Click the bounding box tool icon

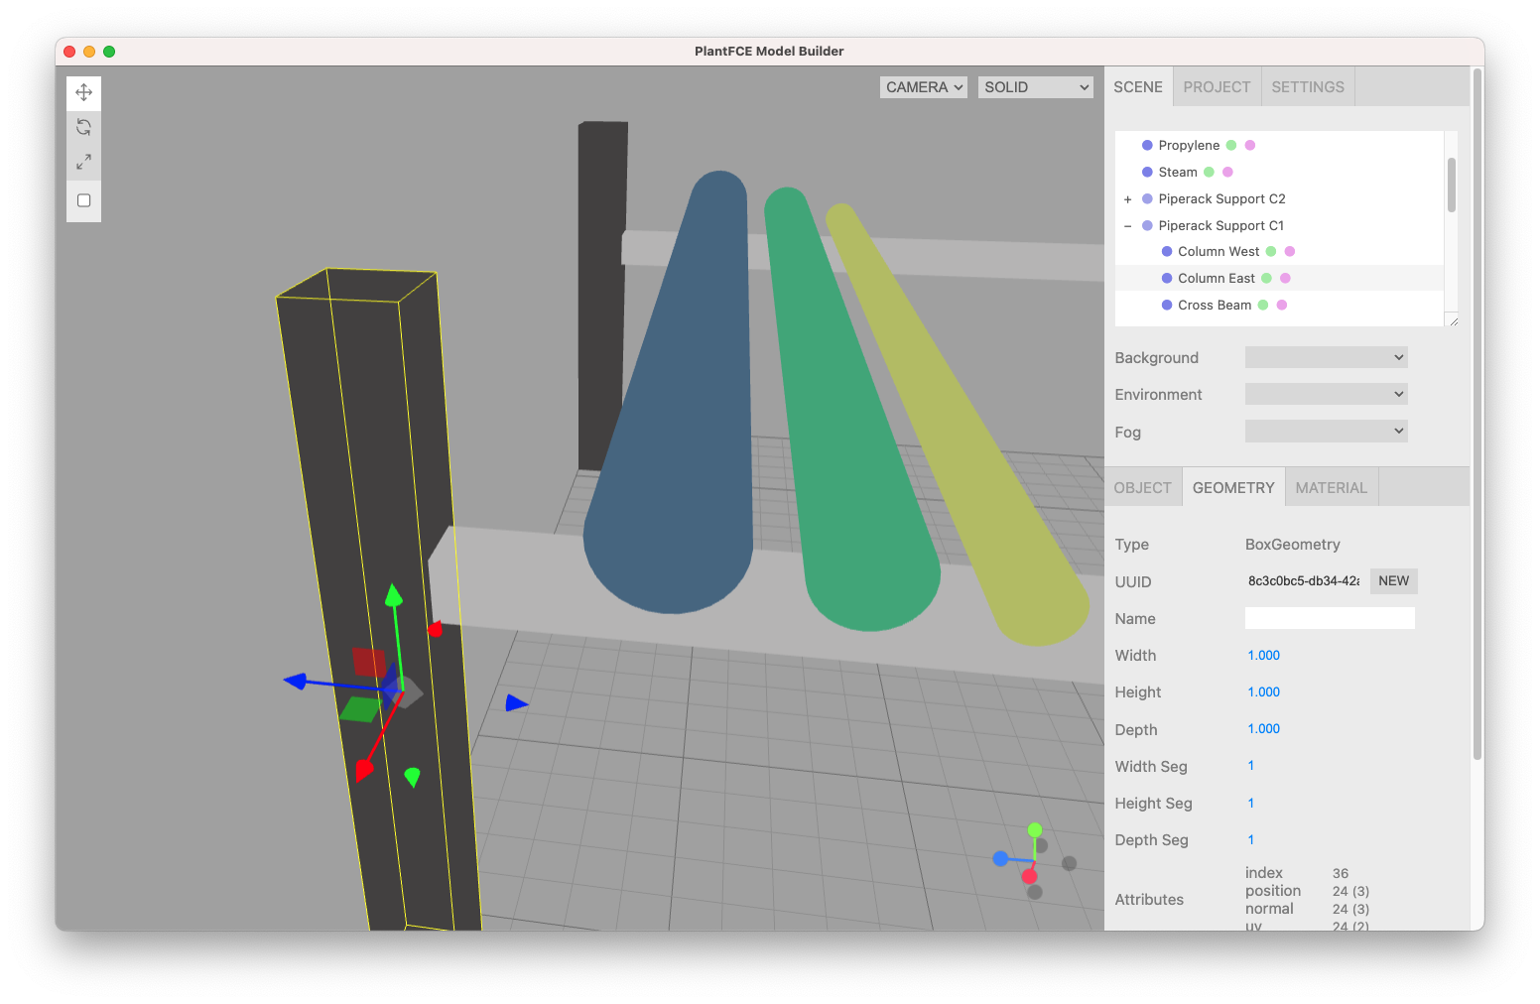(x=83, y=199)
